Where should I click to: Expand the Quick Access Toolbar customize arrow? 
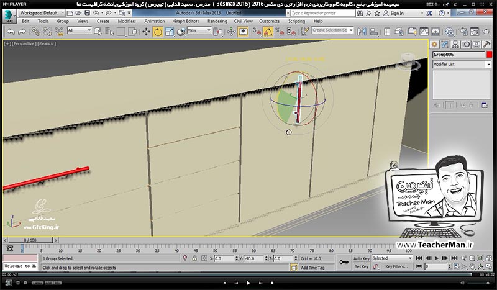[x=129, y=13]
